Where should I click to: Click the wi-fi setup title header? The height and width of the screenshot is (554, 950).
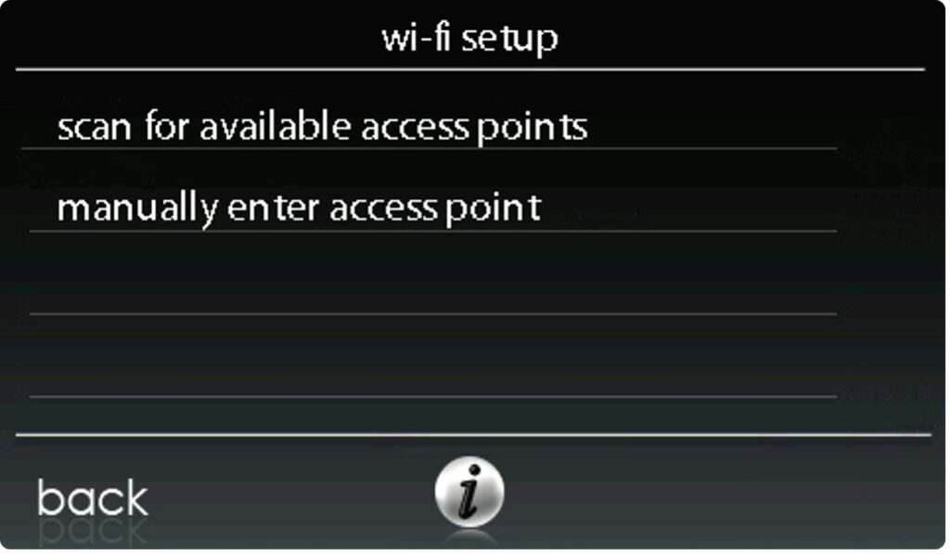point(469,39)
